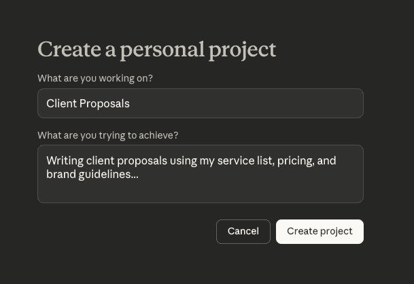Place cursor on word 'Proposals' in name field
Screen dimensions: 414x284
tap(105, 104)
